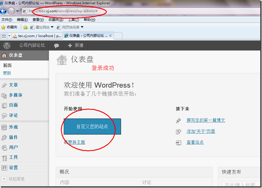Click the house icon beside sidebar 仪表盘
Screen dimensions: 262x188
click(x=4, y=55)
